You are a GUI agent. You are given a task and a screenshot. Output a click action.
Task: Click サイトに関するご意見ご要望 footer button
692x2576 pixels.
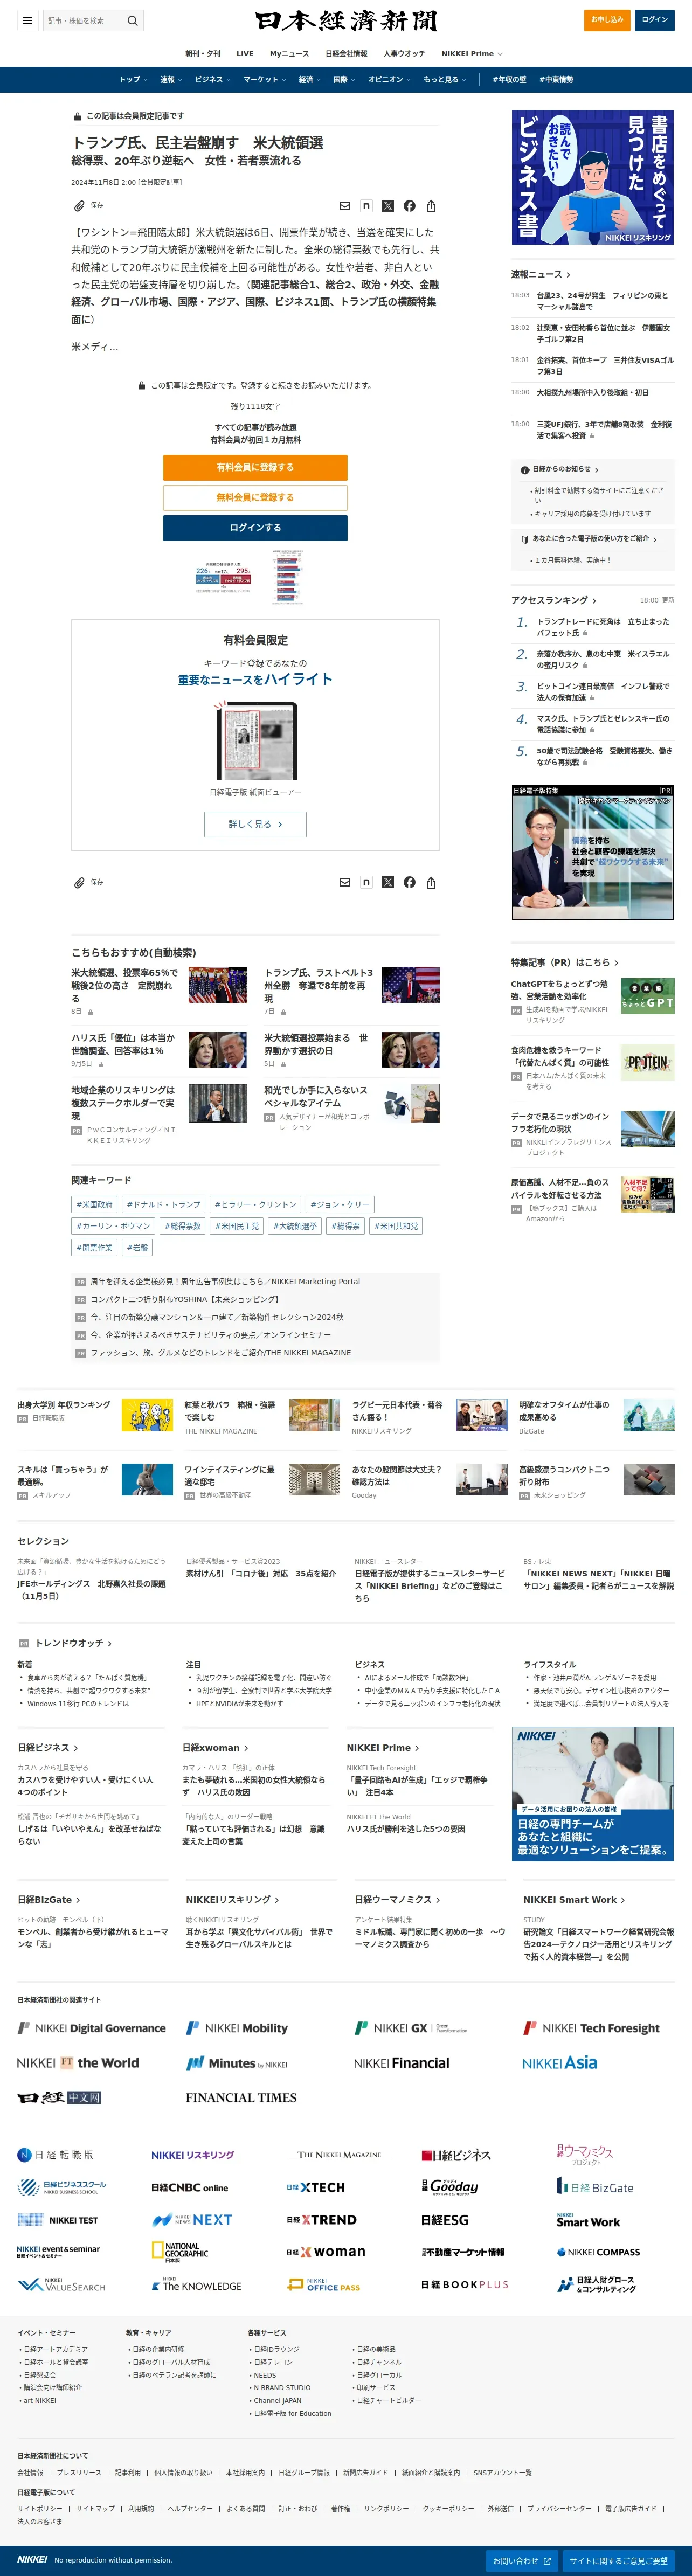tap(618, 2561)
